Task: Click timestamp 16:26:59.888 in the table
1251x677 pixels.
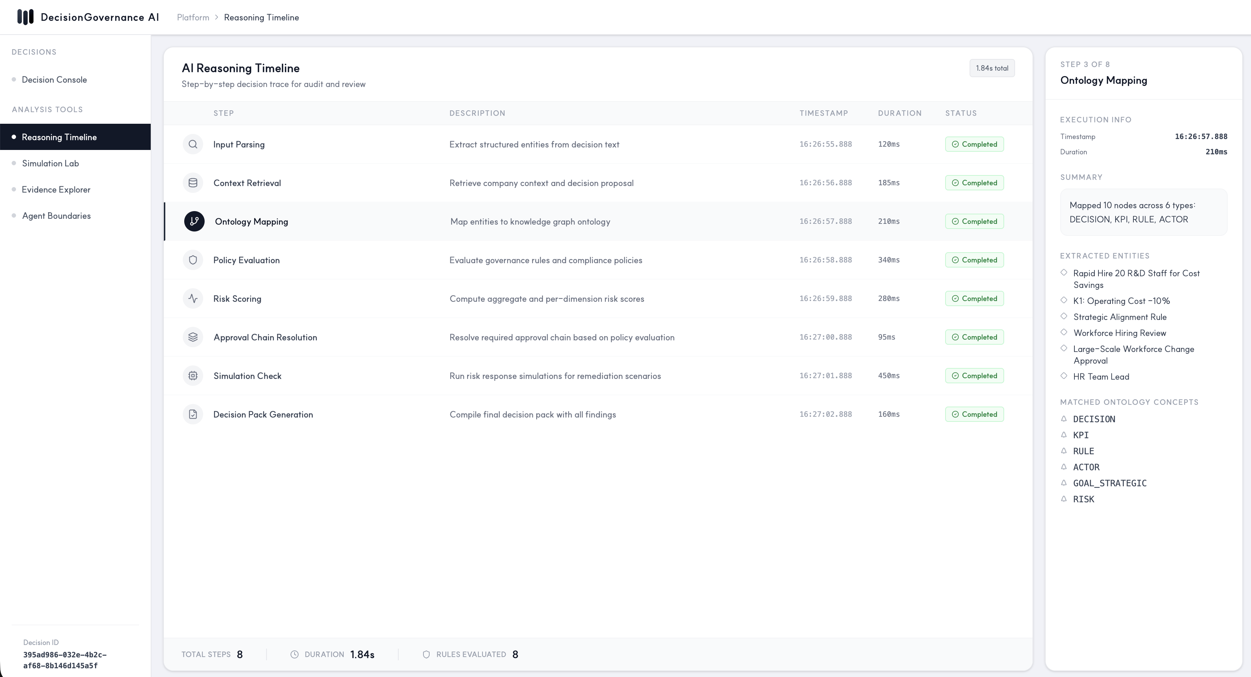Action: pyautogui.click(x=826, y=299)
